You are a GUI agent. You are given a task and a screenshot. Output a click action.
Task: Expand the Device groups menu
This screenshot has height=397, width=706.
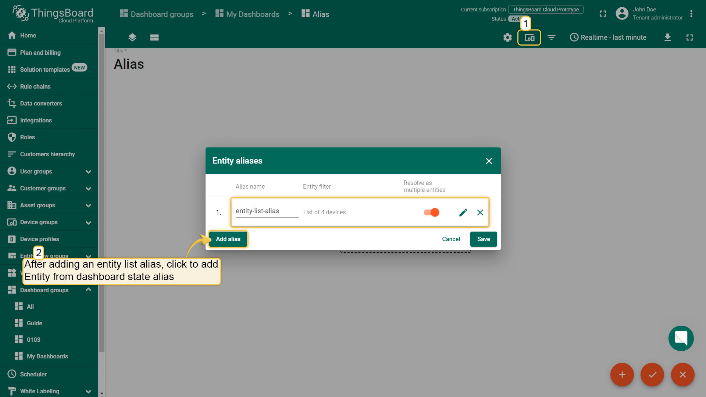49,222
